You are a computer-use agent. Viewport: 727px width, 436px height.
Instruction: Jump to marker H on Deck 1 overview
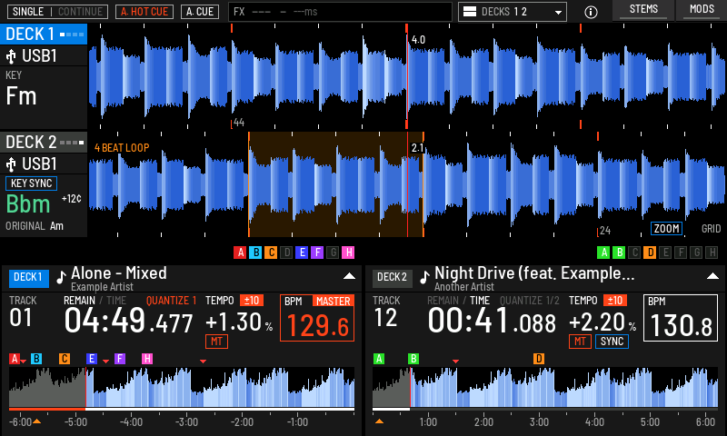click(147, 359)
